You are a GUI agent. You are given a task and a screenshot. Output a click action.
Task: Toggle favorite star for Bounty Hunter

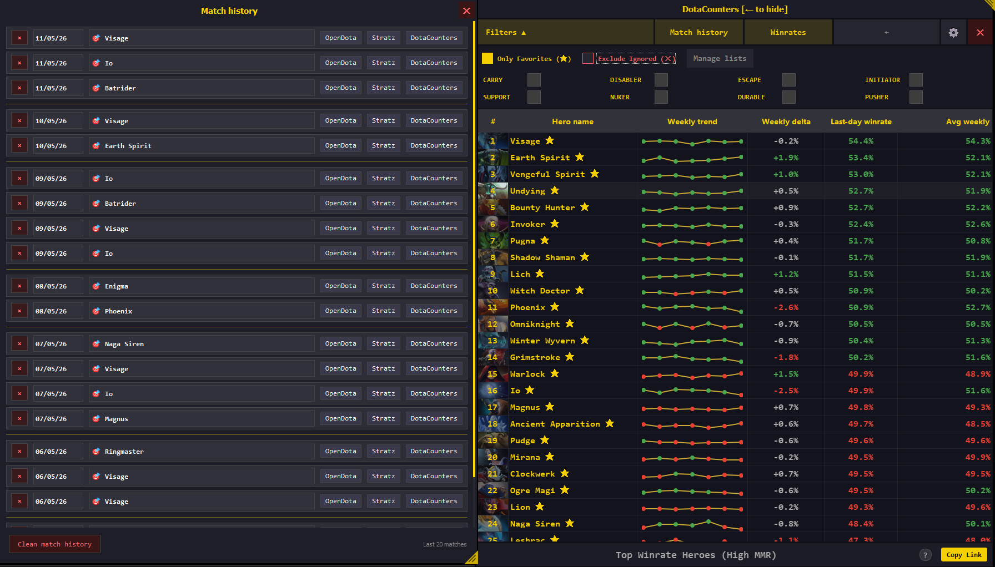coord(585,207)
